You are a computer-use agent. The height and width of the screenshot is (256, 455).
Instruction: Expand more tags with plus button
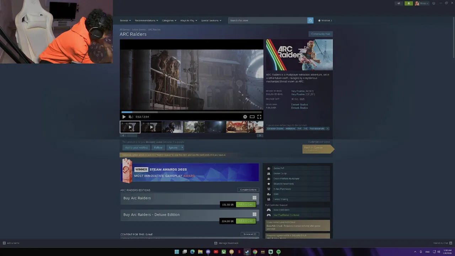coord(327,129)
